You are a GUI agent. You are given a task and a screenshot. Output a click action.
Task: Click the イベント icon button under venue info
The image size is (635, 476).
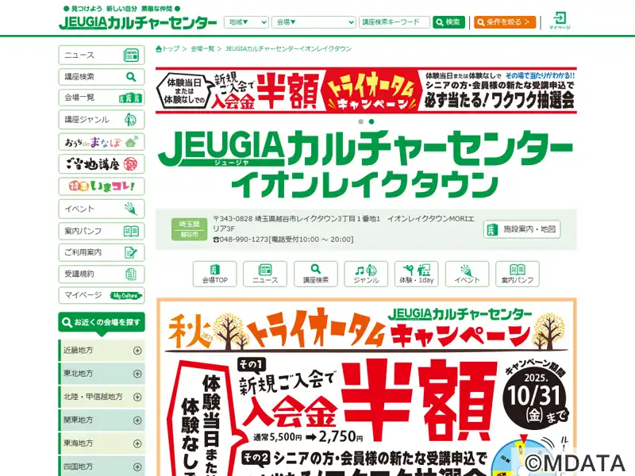click(x=468, y=274)
